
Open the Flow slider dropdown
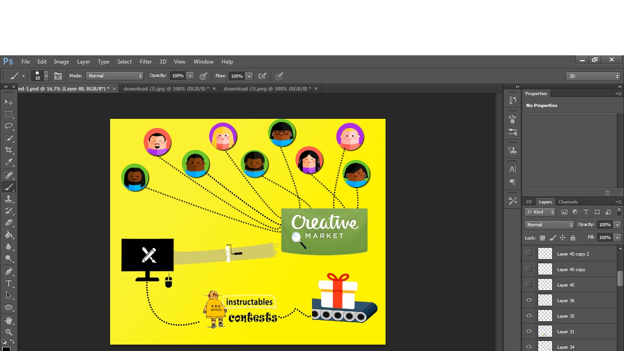pos(249,76)
